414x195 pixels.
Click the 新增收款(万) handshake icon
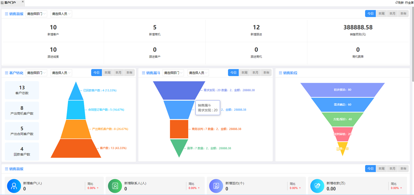(x=317, y=186)
